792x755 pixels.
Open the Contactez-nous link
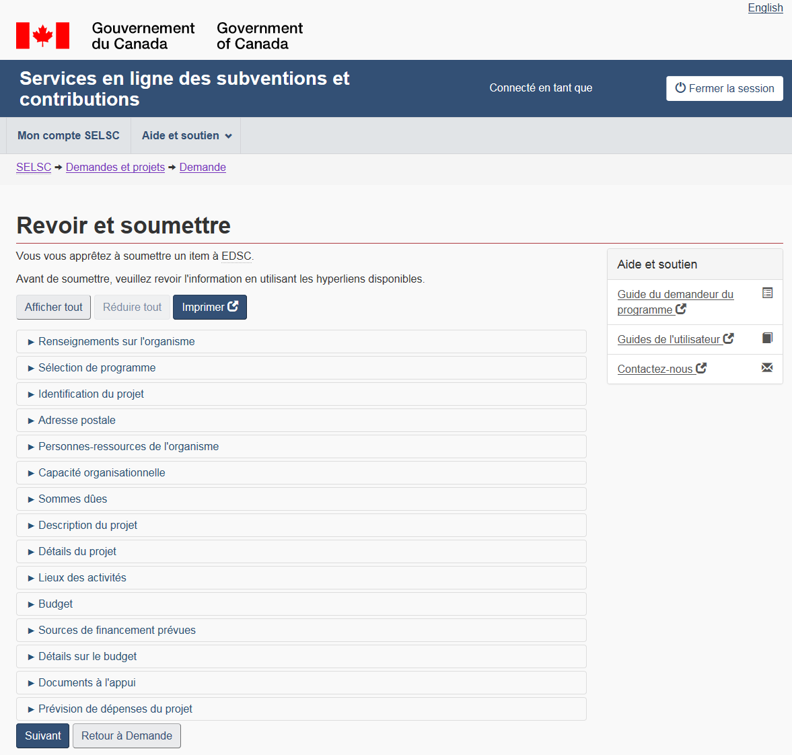click(x=655, y=369)
